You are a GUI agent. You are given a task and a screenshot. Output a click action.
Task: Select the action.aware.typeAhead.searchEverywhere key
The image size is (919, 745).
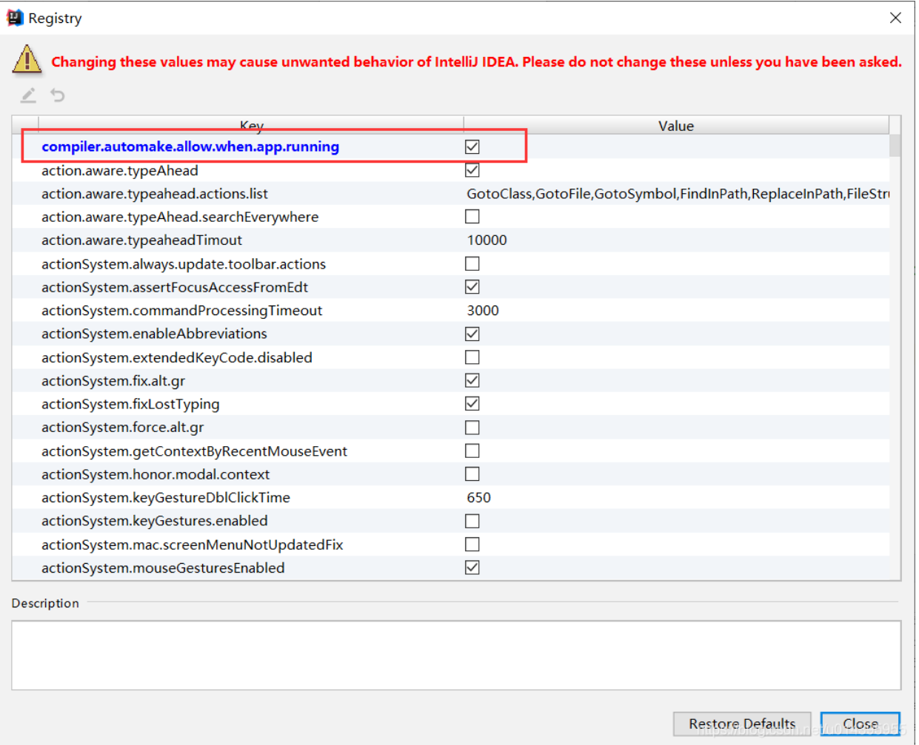(180, 217)
